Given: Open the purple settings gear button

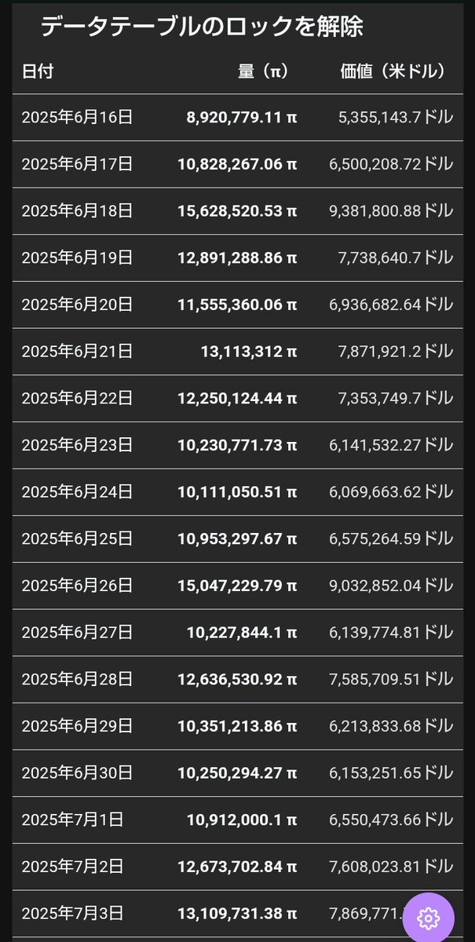Looking at the screenshot, I should 428,917.
